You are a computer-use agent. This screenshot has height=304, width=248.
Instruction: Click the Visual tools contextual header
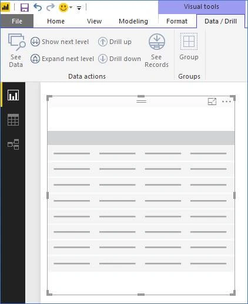tap(202, 7)
